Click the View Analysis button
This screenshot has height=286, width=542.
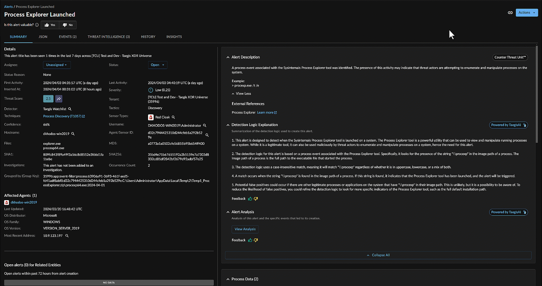pyautogui.click(x=245, y=229)
